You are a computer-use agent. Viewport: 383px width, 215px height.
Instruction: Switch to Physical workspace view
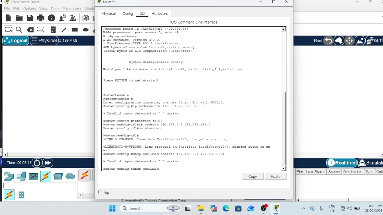pyautogui.click(x=44, y=41)
